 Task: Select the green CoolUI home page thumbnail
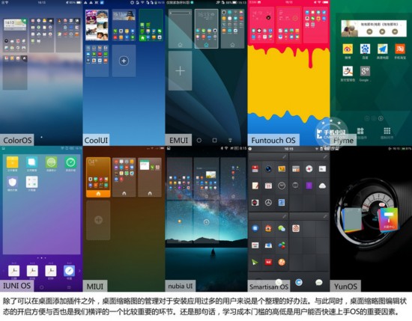click(151, 25)
